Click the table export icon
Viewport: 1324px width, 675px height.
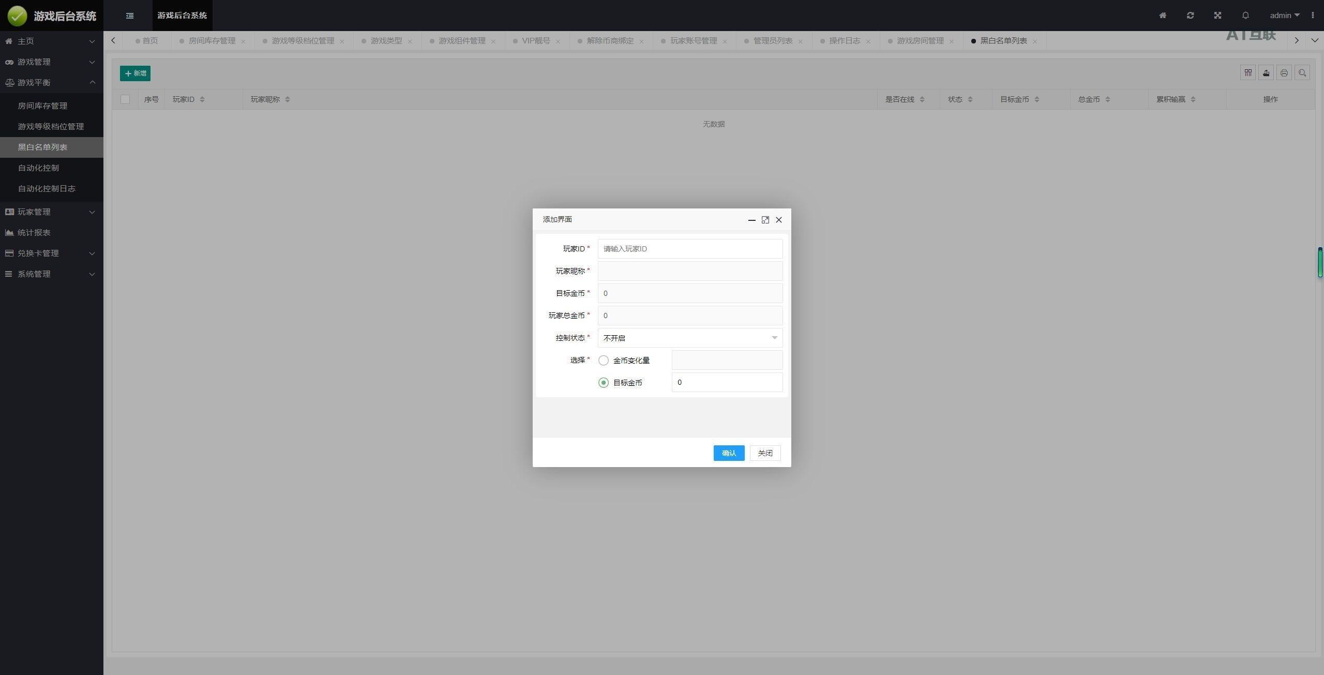tap(1266, 73)
